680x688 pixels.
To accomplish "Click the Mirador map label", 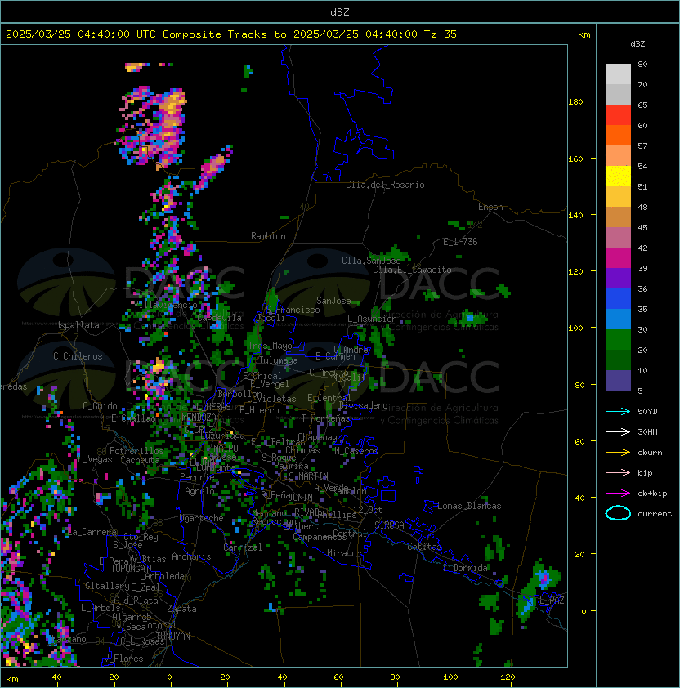I will 344,553.
